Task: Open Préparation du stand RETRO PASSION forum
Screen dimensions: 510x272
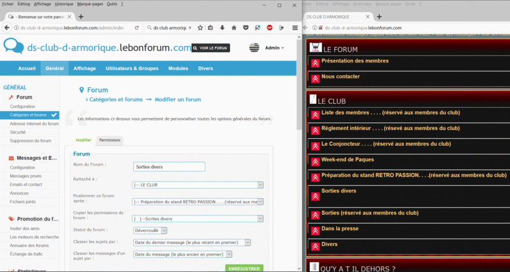Action: coord(414,175)
